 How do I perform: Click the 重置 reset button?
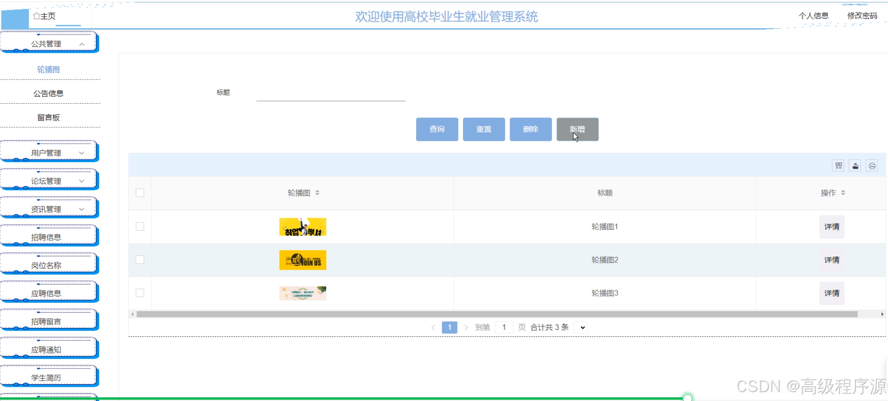tap(484, 129)
